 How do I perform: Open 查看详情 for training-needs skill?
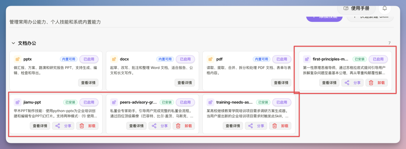[233, 126]
